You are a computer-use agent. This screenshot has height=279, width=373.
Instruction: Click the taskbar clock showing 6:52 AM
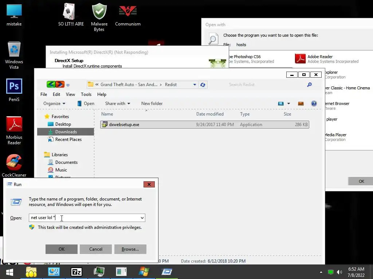(356, 272)
